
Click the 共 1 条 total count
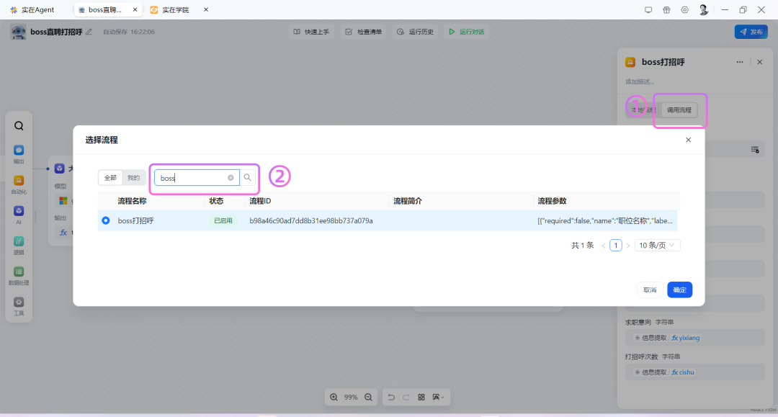pos(583,246)
